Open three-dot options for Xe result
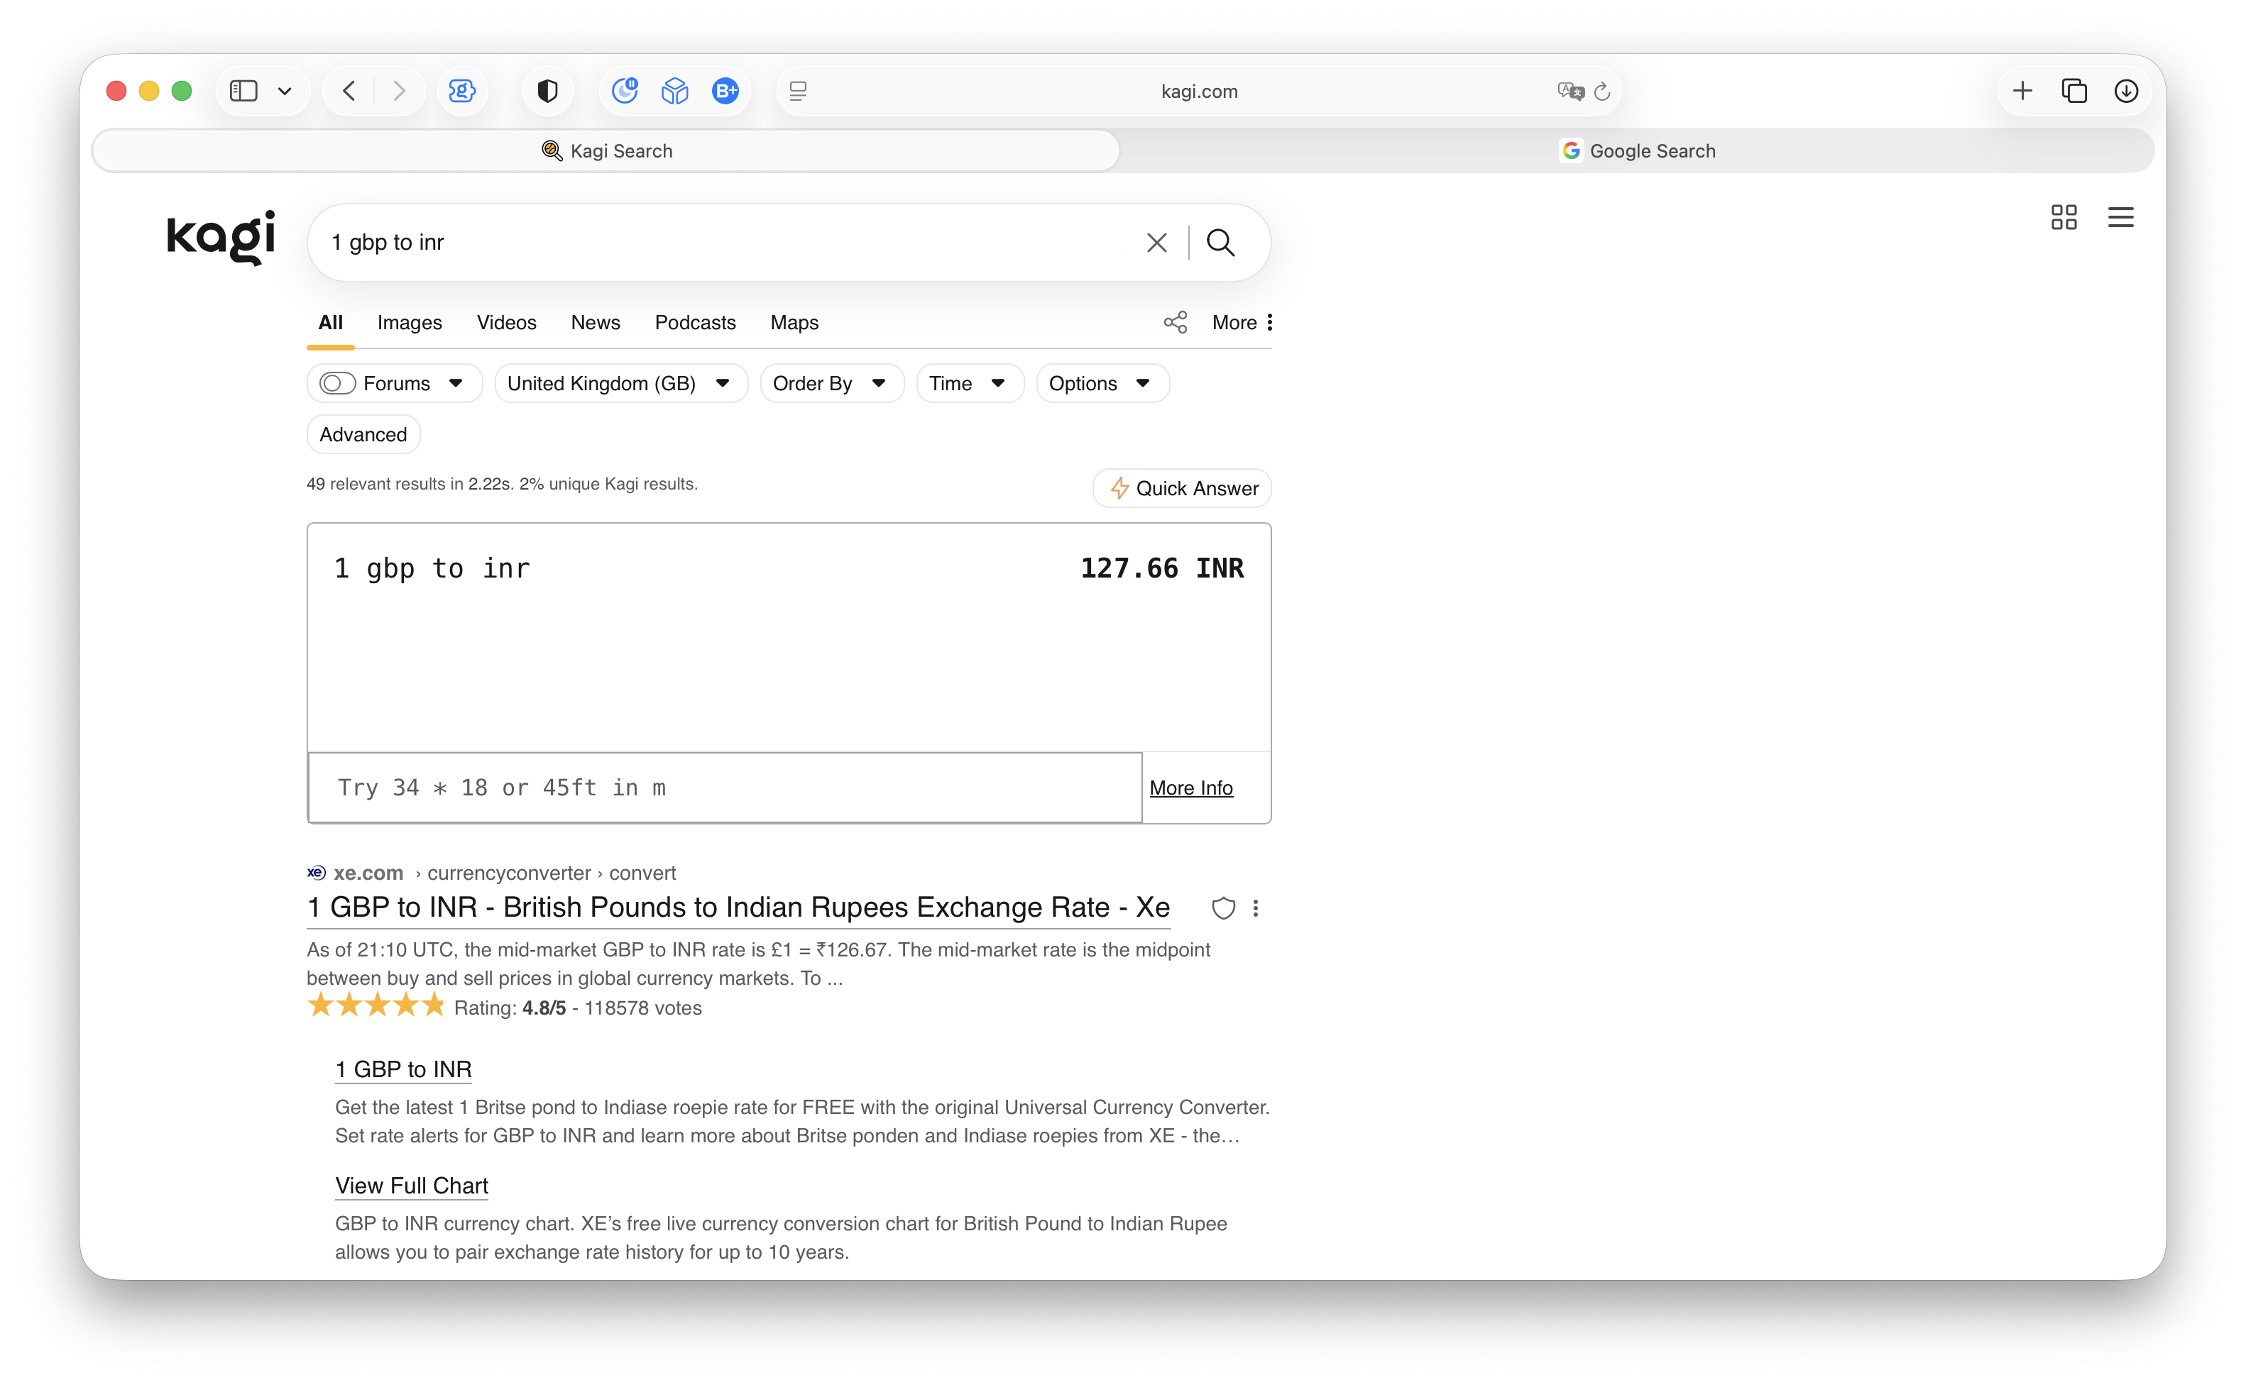 pyautogui.click(x=1256, y=907)
